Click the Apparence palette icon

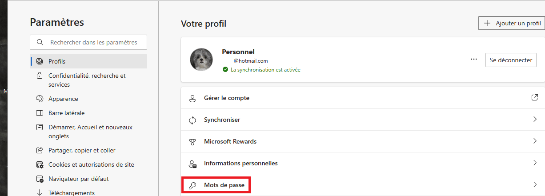click(40, 99)
